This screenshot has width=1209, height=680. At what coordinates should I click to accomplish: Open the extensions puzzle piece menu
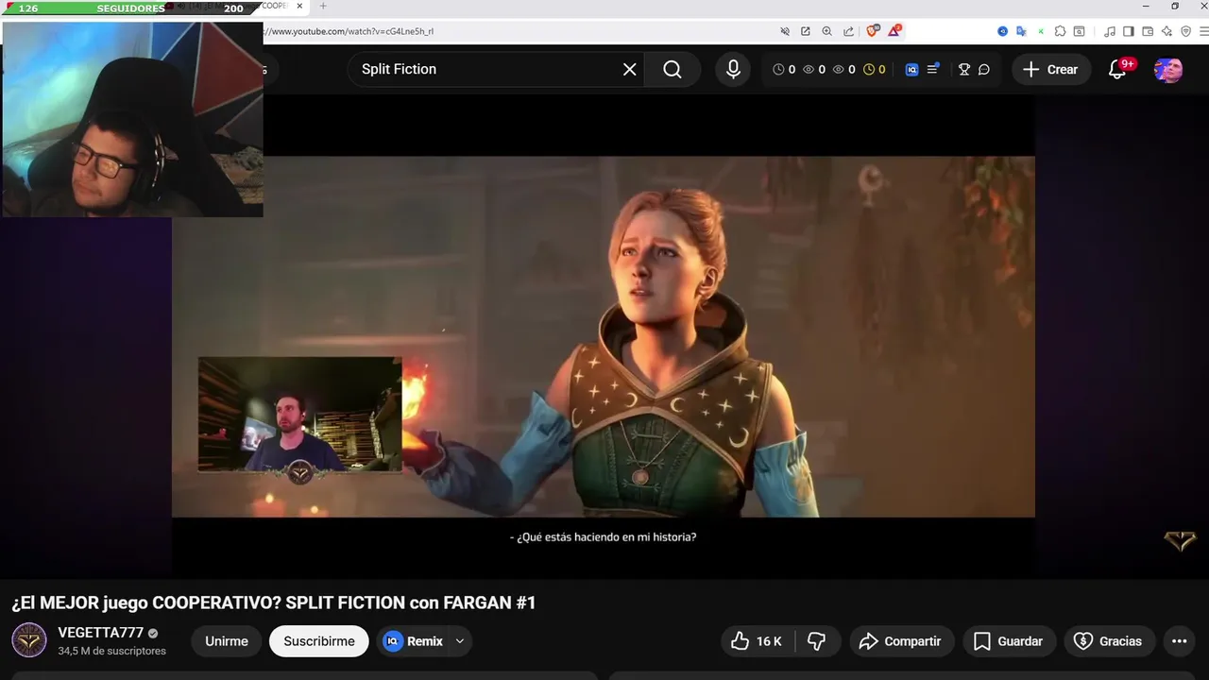pos(1060,31)
